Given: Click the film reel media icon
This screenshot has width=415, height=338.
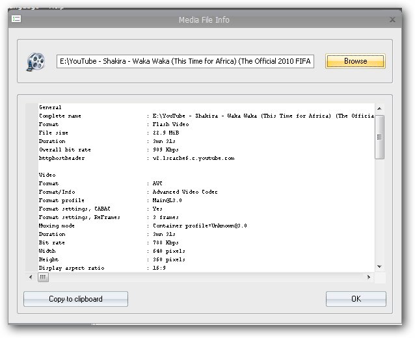Looking at the screenshot, I should pos(36,62).
